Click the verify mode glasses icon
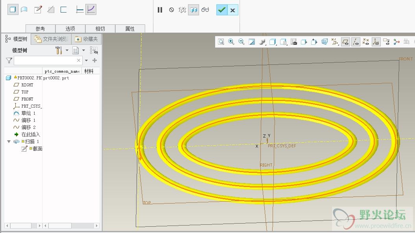Image resolution: width=415 pixels, height=233 pixels. coord(205,10)
